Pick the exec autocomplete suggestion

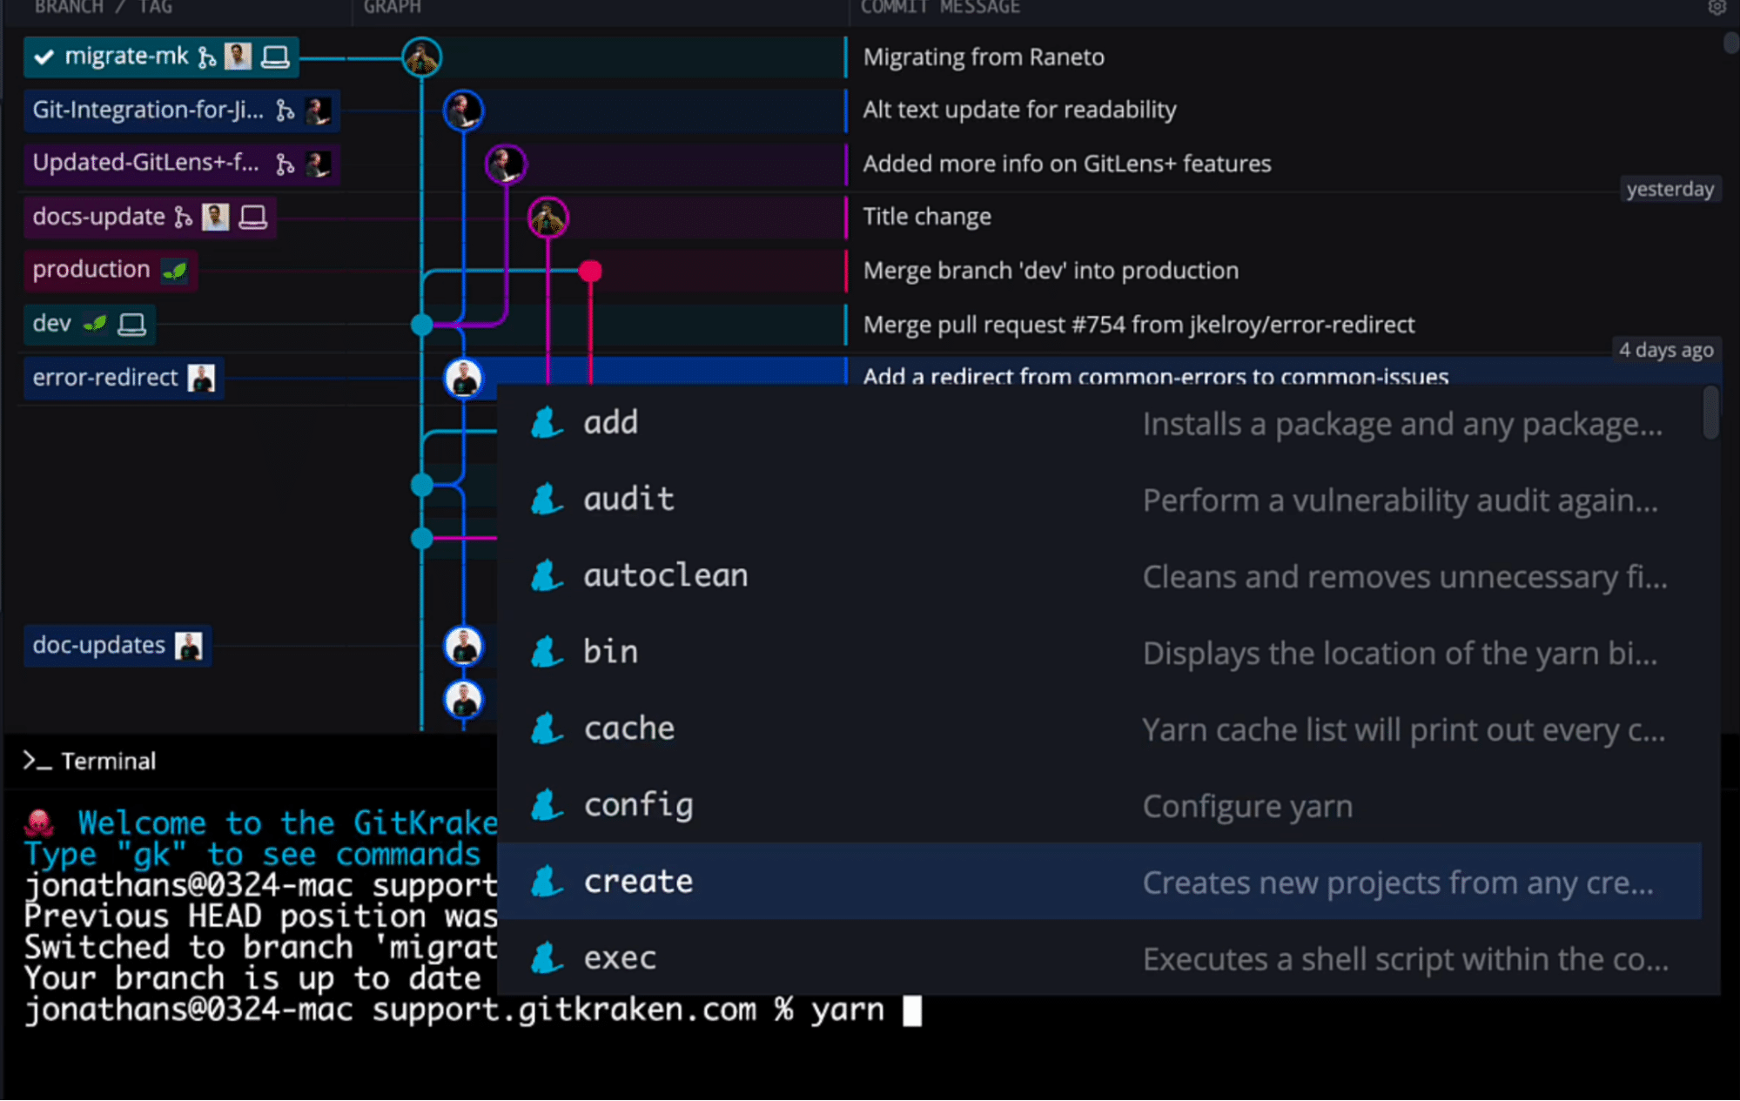(1100, 958)
